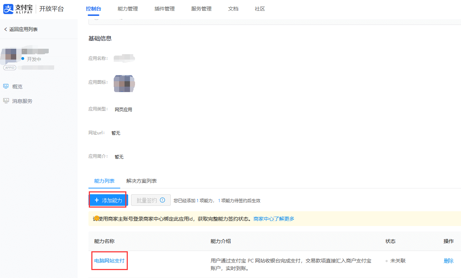461x278 pixels.
Task: Click the 添加能力 button
Action: click(x=108, y=200)
